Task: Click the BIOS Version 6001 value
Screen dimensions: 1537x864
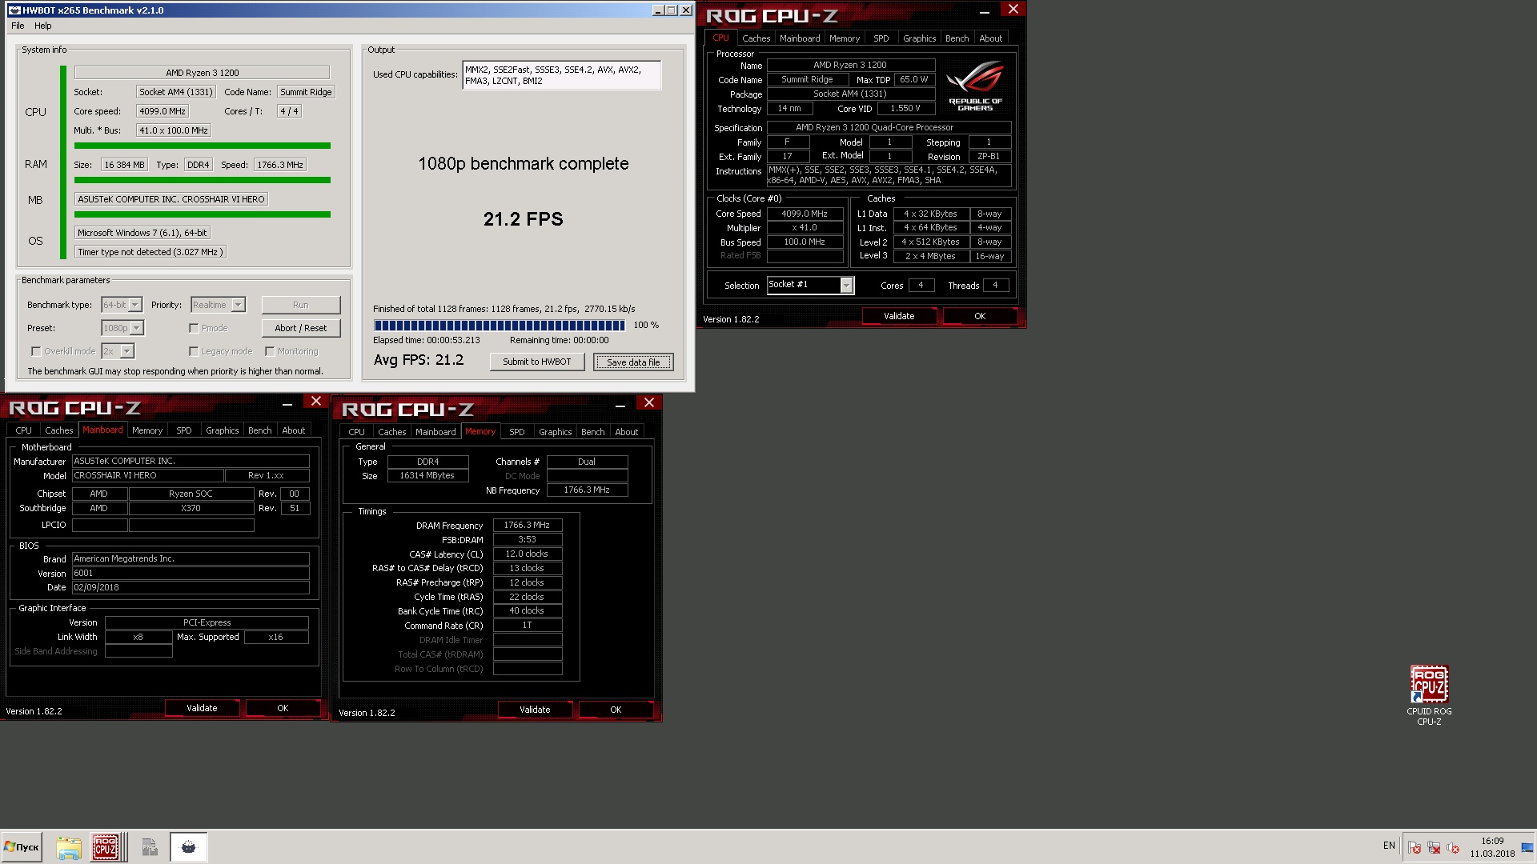Action: point(191,573)
